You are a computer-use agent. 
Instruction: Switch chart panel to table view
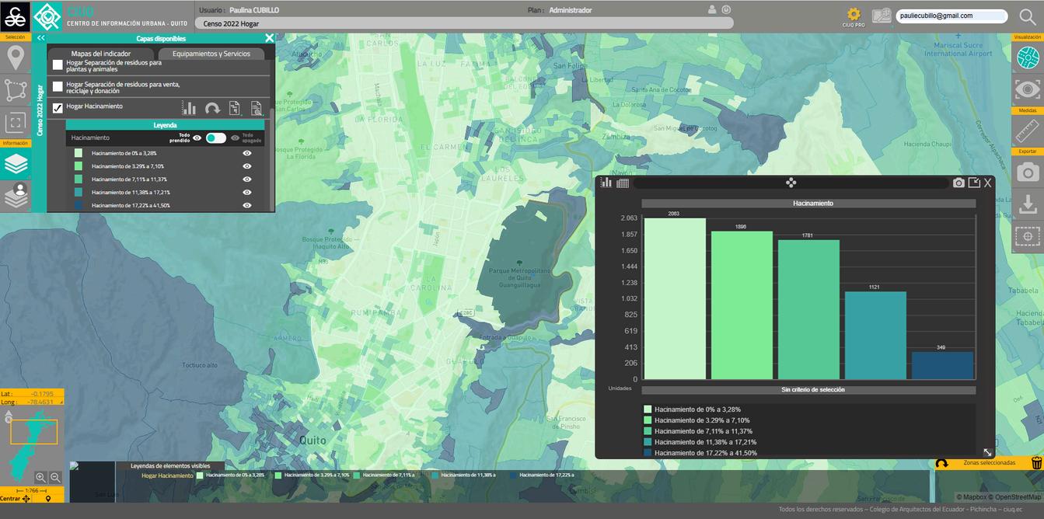point(623,183)
